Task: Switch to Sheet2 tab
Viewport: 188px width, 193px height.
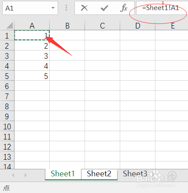Action: click(99, 174)
